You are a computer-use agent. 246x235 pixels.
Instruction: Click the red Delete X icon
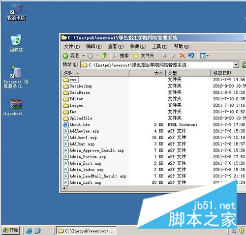(182, 56)
